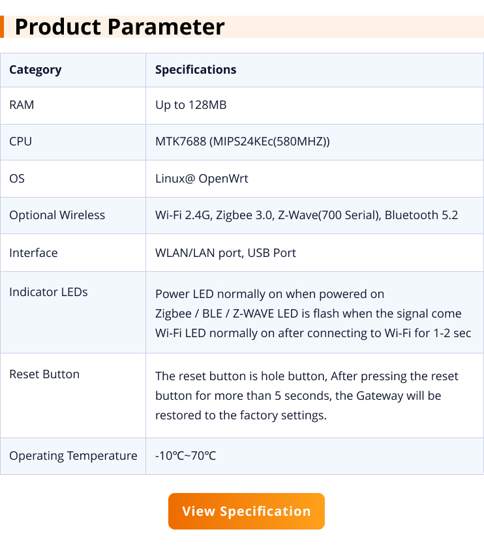This screenshot has width=484, height=553.
Task: Click the Wi-Fi LED description line
Action: tap(312, 333)
